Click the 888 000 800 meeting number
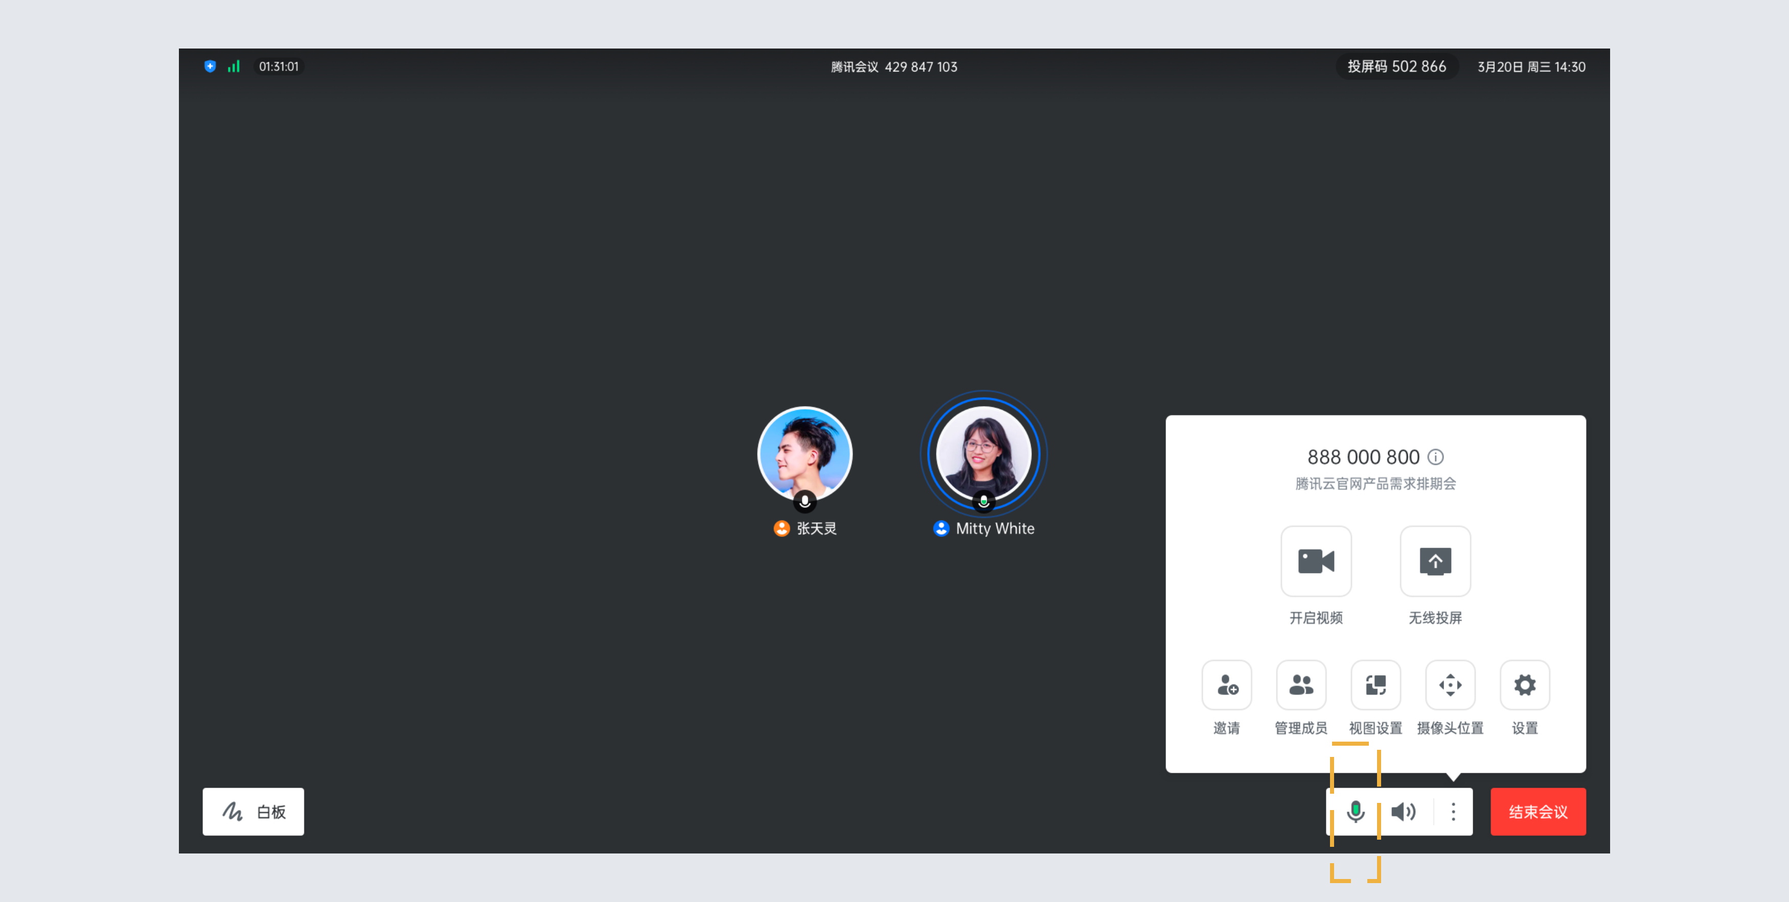 [x=1363, y=457]
